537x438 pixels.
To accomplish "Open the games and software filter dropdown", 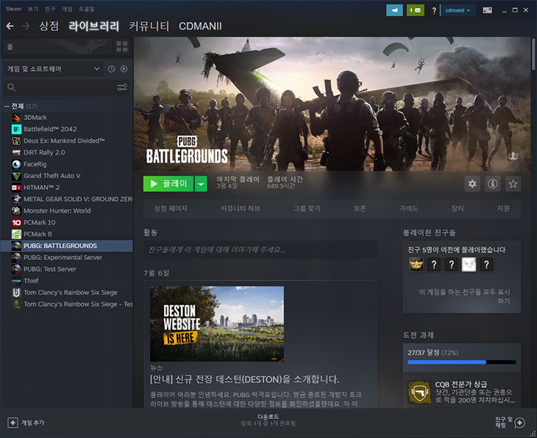I will (54, 69).
